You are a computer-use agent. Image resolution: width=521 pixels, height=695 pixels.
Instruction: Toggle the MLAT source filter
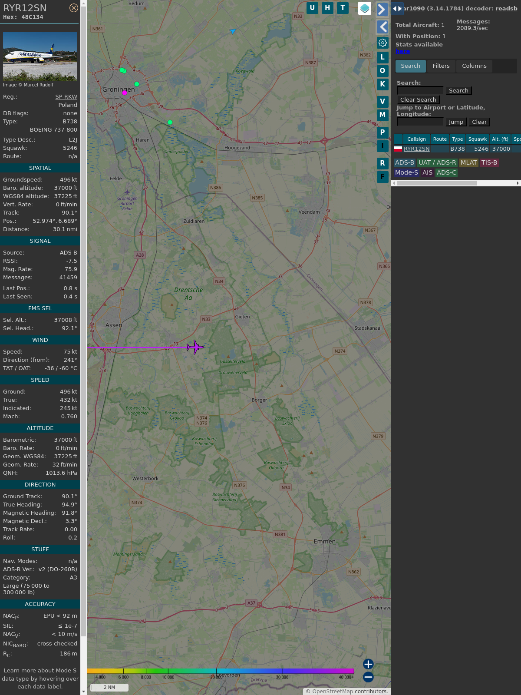468,162
